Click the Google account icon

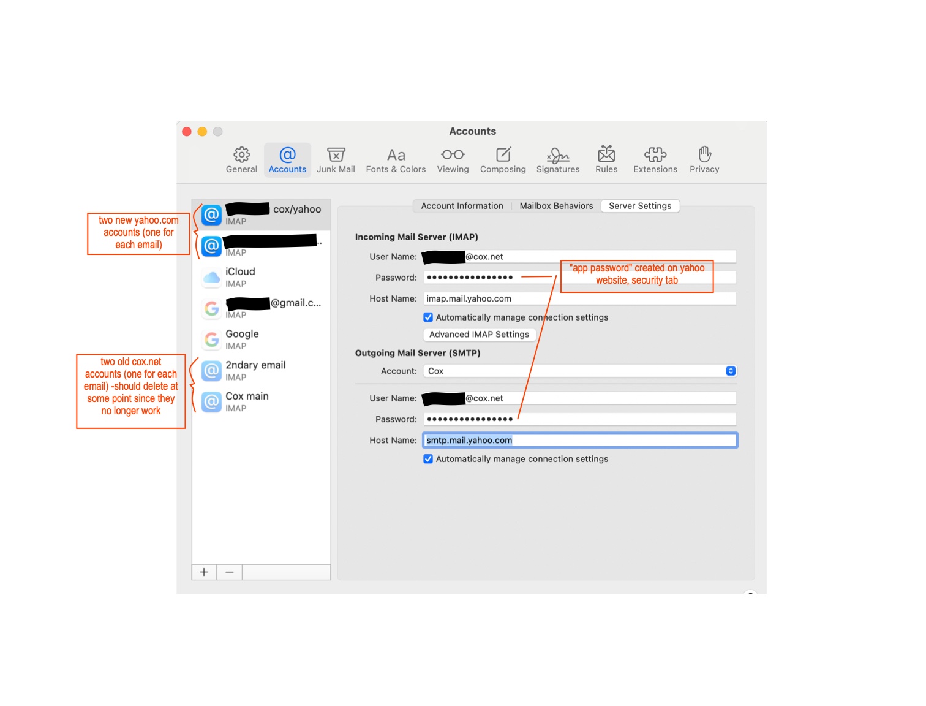(x=212, y=340)
